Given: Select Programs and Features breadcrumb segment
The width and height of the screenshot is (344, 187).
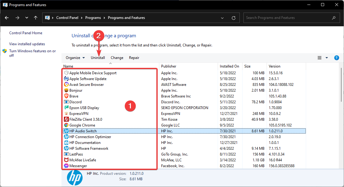Looking at the screenshot, I should coord(126,18).
